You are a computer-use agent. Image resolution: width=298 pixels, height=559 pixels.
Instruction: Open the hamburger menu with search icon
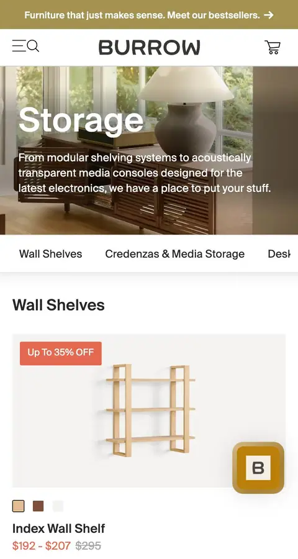pyautogui.click(x=25, y=47)
